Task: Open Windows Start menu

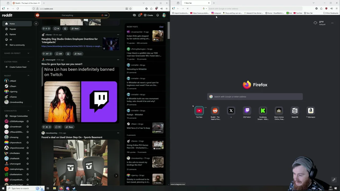Action: [x=3, y=188]
